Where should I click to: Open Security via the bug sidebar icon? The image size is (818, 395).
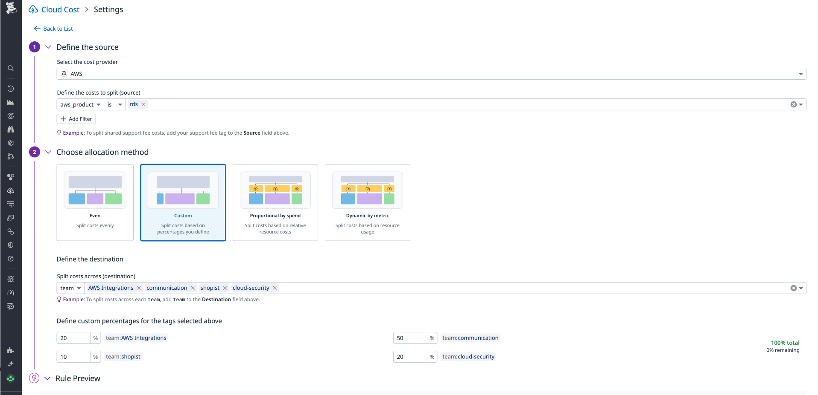tap(11, 279)
